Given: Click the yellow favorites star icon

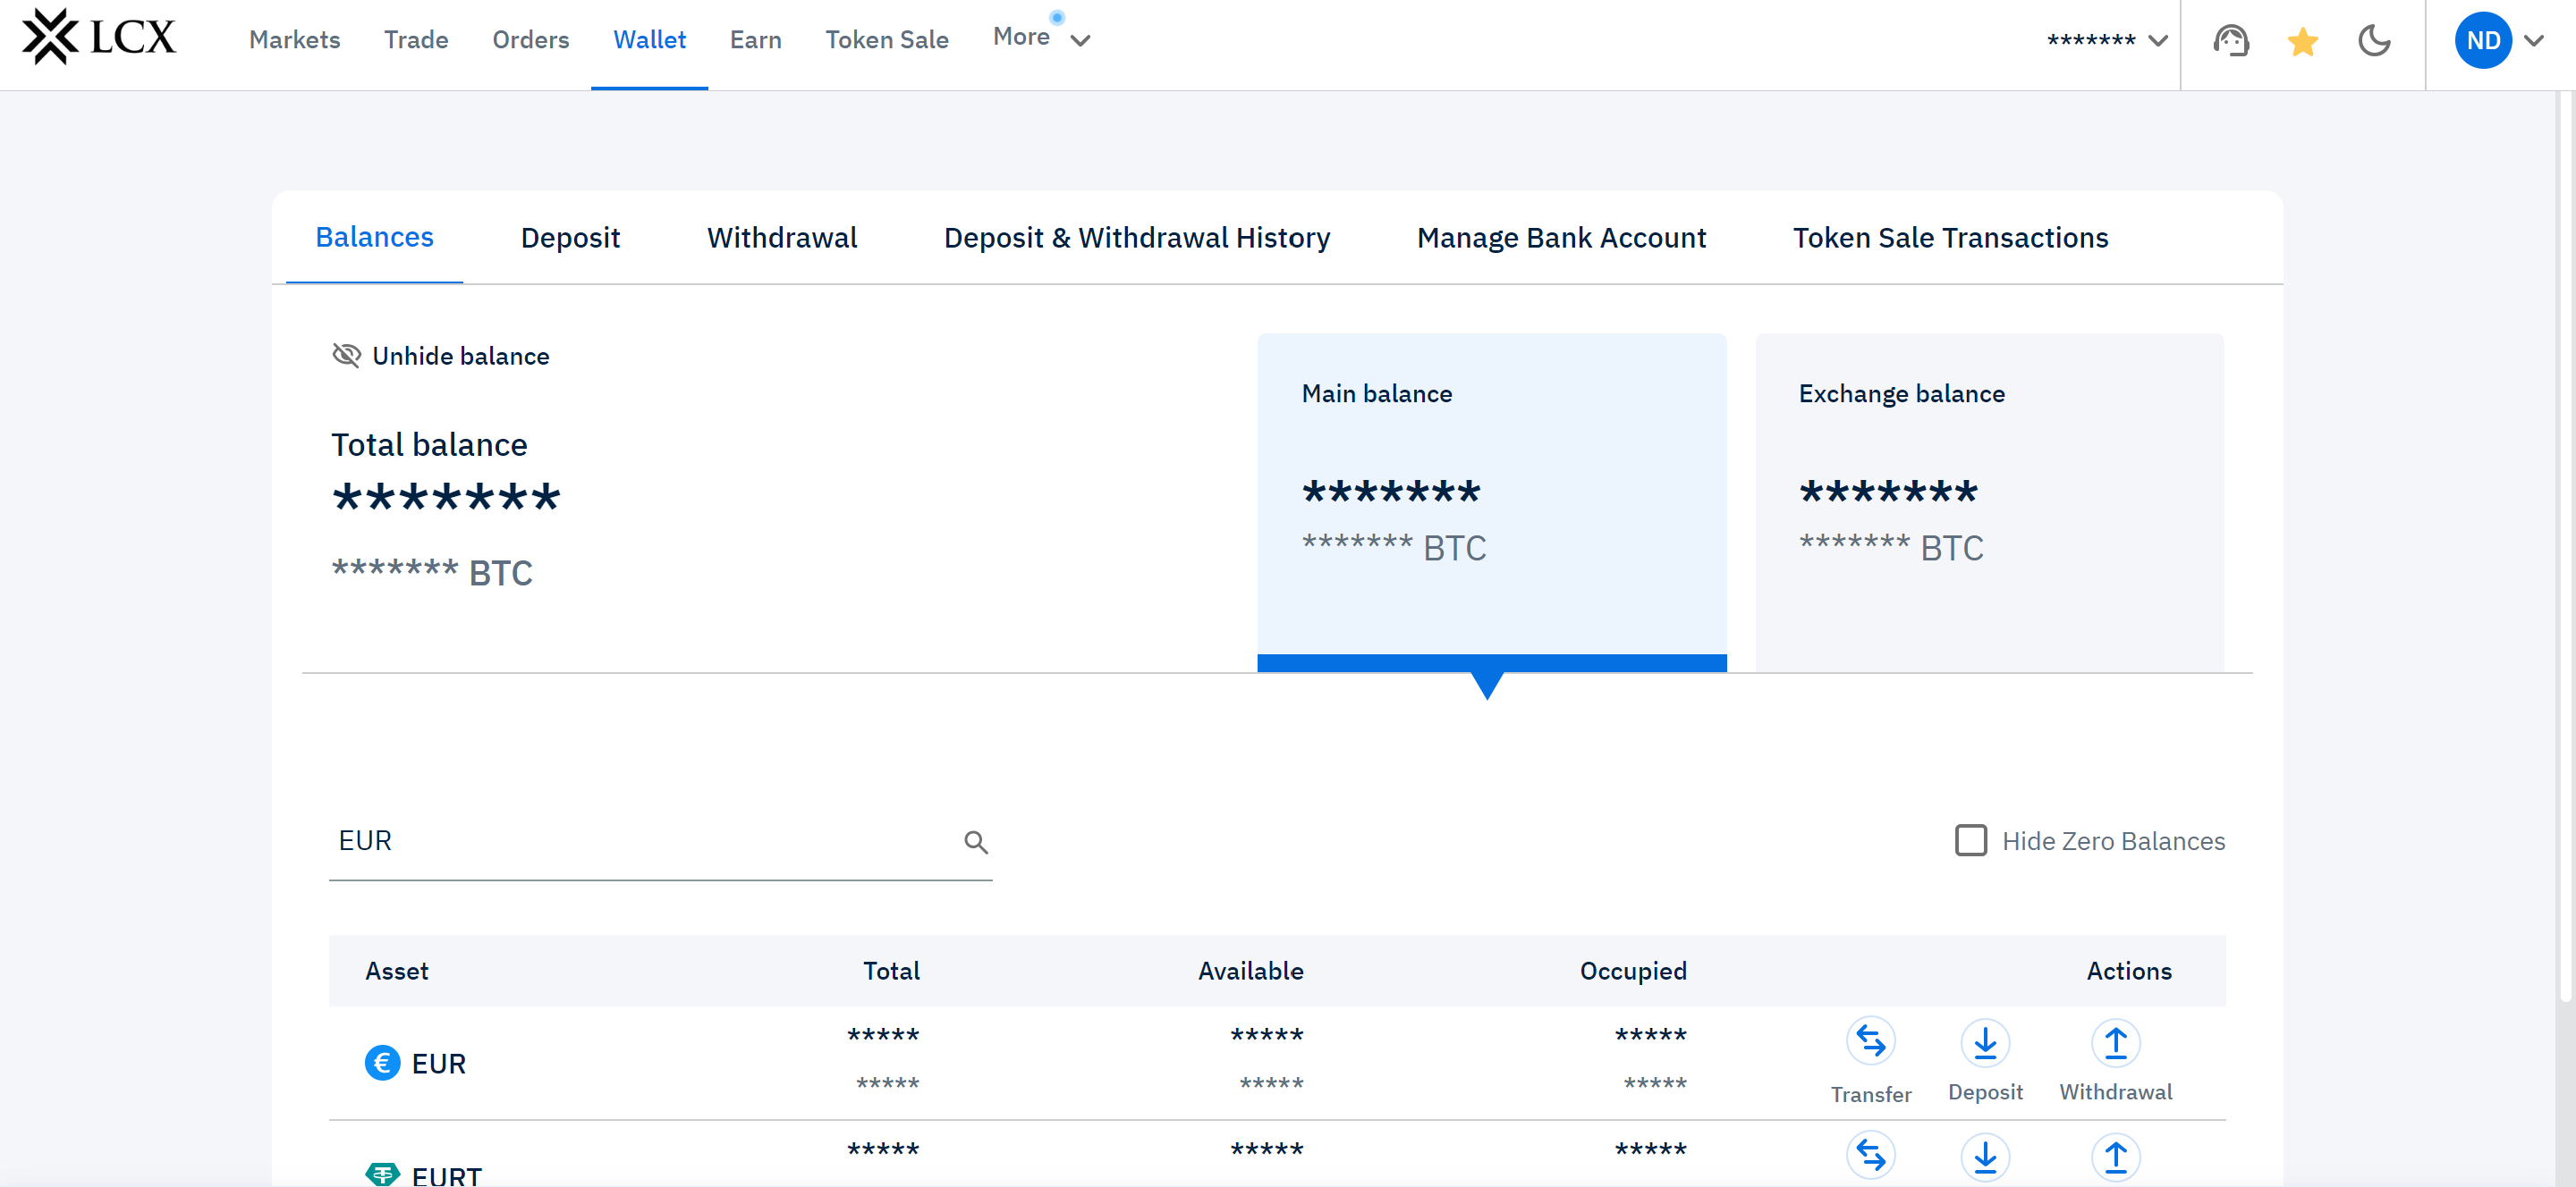Looking at the screenshot, I should pos(2302,41).
